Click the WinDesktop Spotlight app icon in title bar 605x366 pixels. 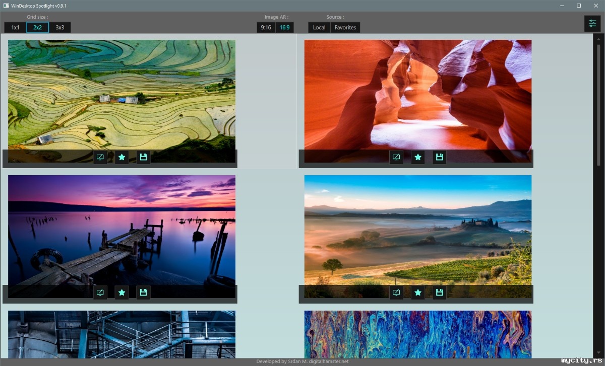point(6,6)
